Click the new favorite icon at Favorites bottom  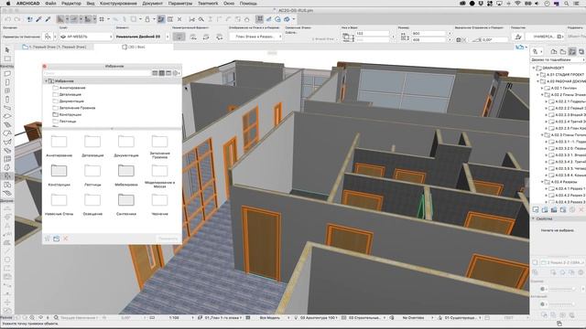pyautogui.click(x=48, y=239)
